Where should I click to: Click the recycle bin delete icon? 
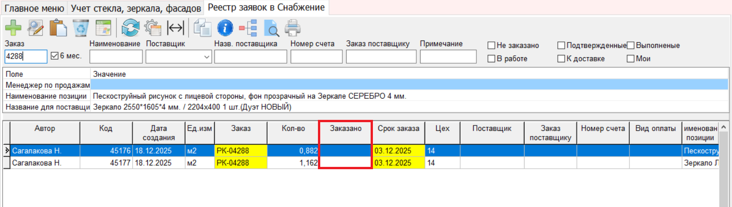(81, 28)
